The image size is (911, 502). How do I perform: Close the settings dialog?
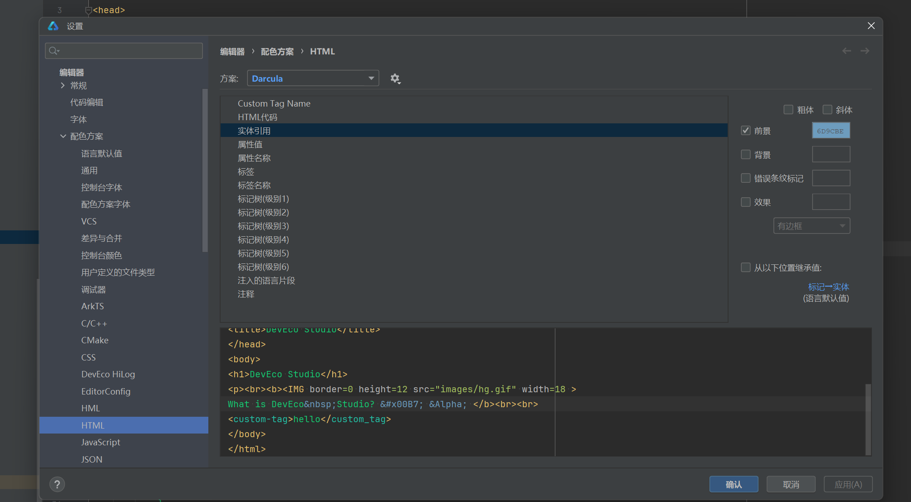click(871, 26)
